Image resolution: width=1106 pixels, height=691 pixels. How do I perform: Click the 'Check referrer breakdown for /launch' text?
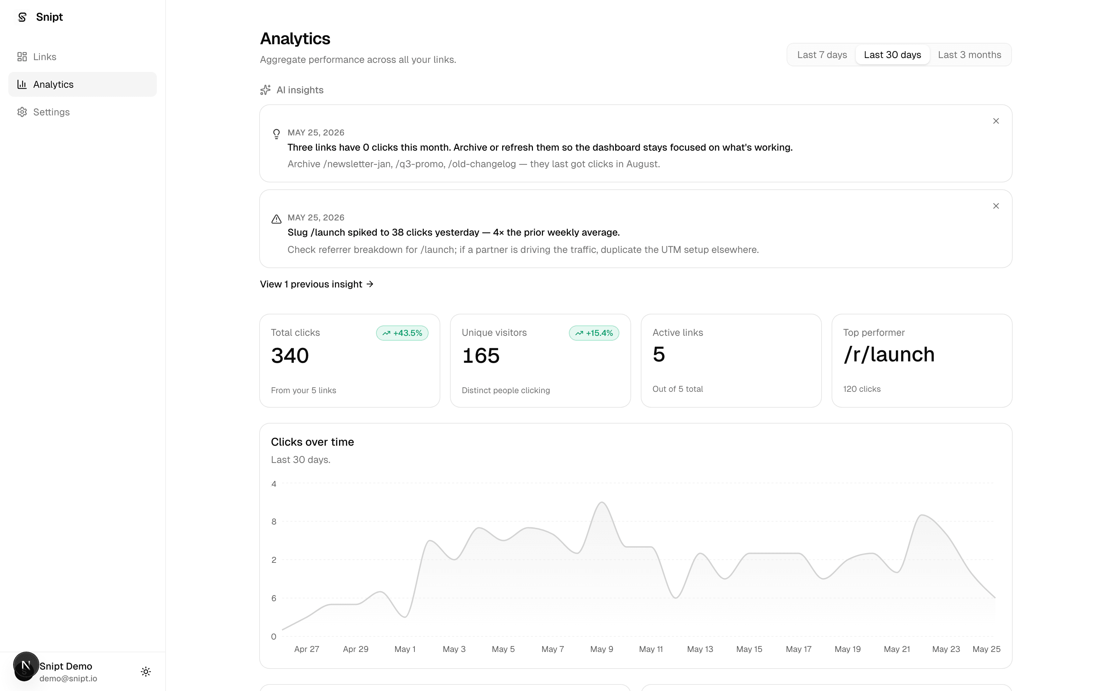(x=523, y=249)
